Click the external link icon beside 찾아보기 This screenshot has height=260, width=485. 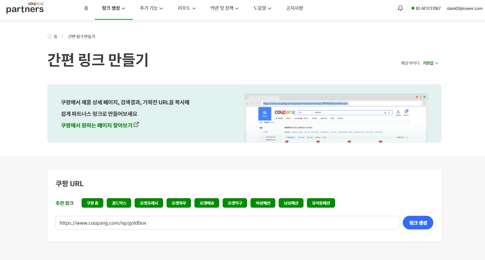(136, 124)
